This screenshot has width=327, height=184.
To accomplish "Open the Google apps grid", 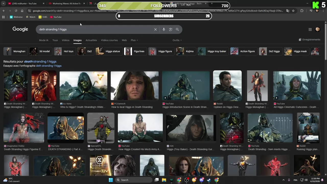I will 310,29.
